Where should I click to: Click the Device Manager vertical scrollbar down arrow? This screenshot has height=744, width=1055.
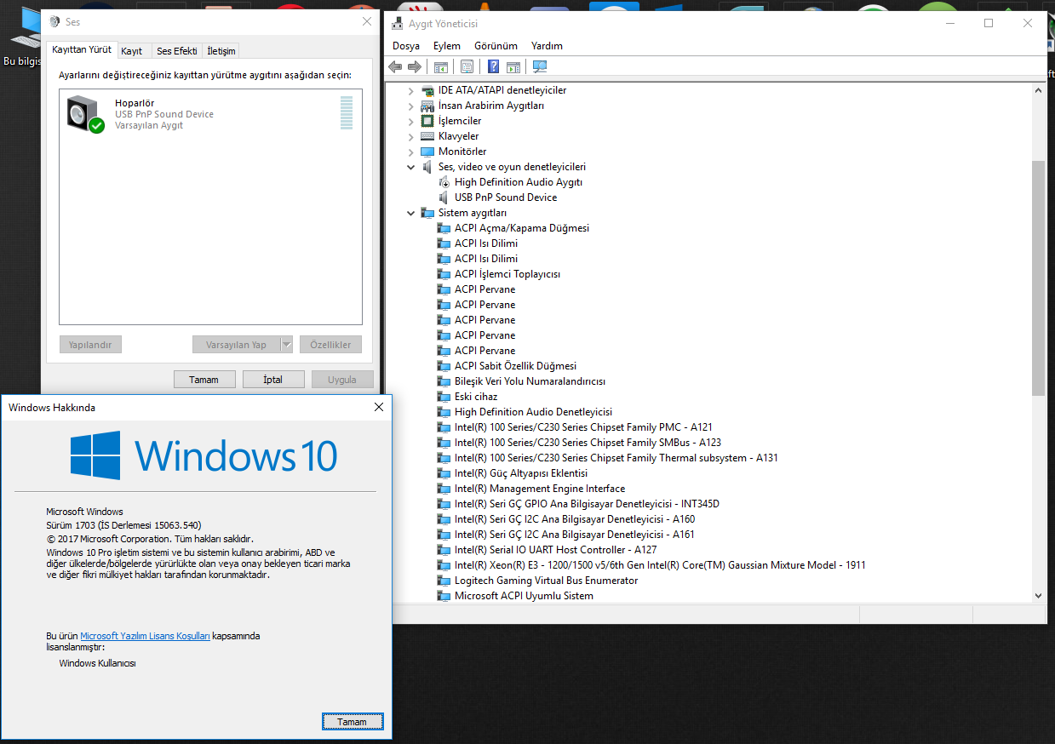click(x=1038, y=596)
